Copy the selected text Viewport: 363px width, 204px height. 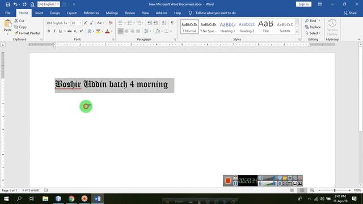coord(20,27)
